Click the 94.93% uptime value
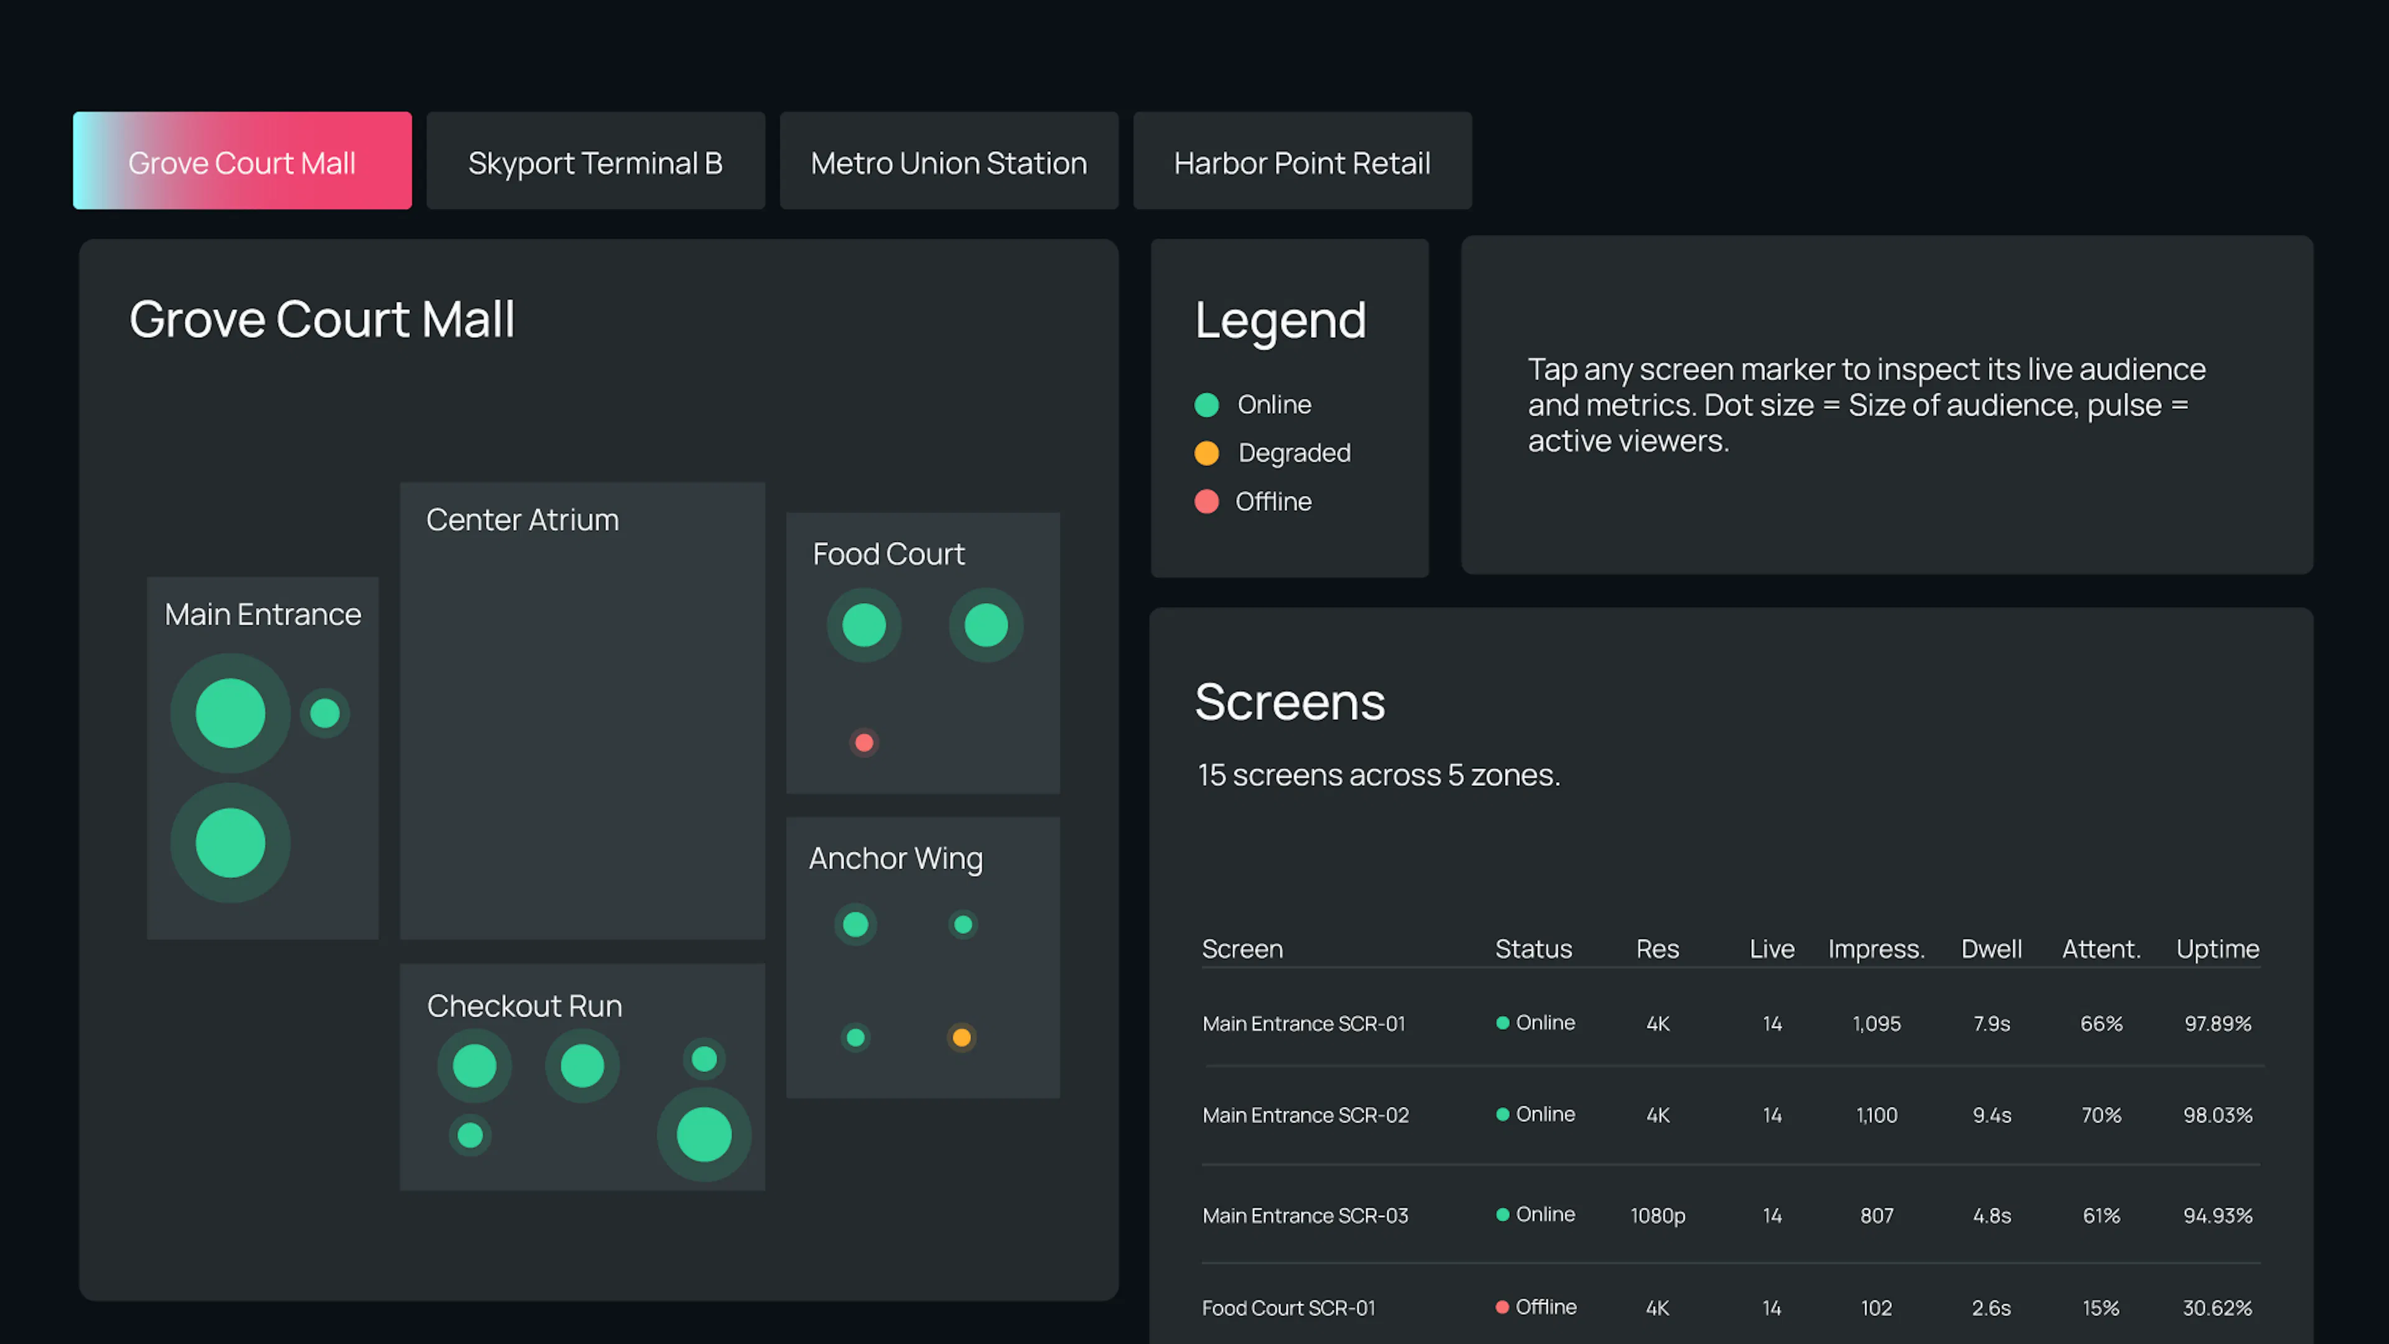Viewport: 2389px width, 1344px height. tap(2217, 1216)
